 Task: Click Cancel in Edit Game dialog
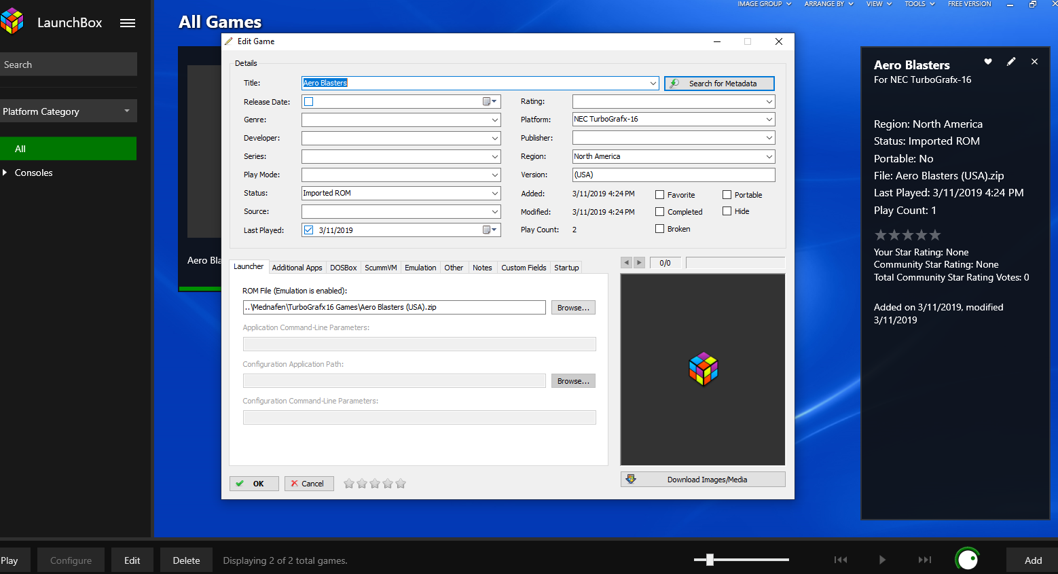coord(309,484)
